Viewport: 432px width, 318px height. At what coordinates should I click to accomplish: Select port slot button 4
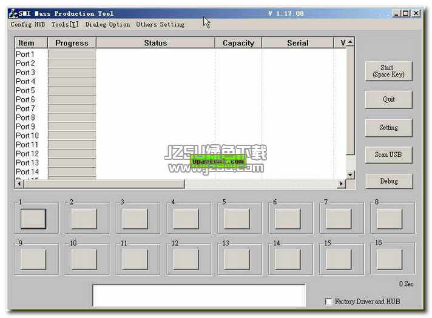[186, 219]
